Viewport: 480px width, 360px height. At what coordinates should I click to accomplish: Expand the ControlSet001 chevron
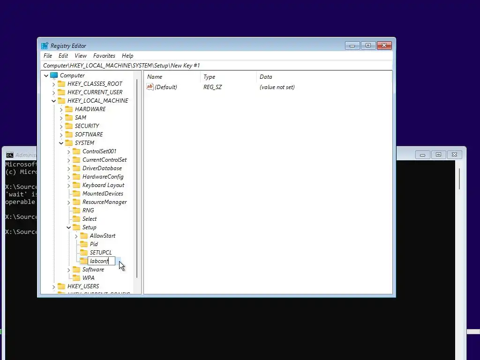click(x=68, y=151)
